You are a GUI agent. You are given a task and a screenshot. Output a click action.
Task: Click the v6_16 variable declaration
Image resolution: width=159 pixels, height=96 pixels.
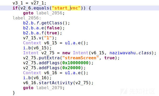point(50,73)
